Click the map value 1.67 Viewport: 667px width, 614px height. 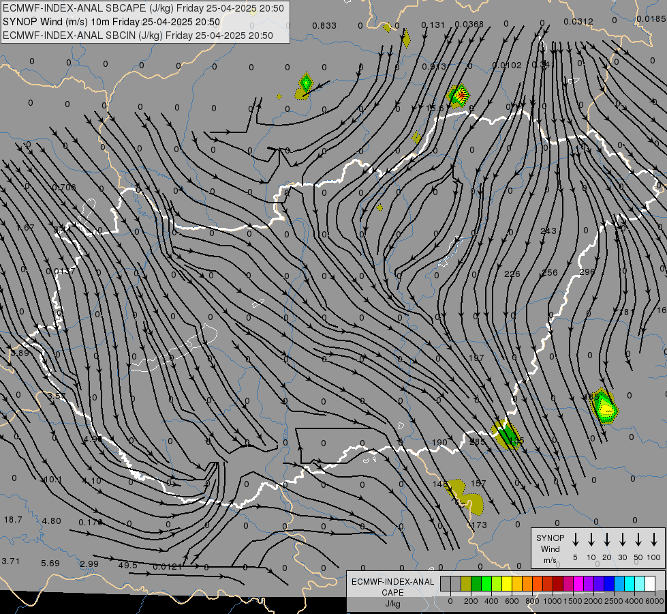[x=25, y=227]
